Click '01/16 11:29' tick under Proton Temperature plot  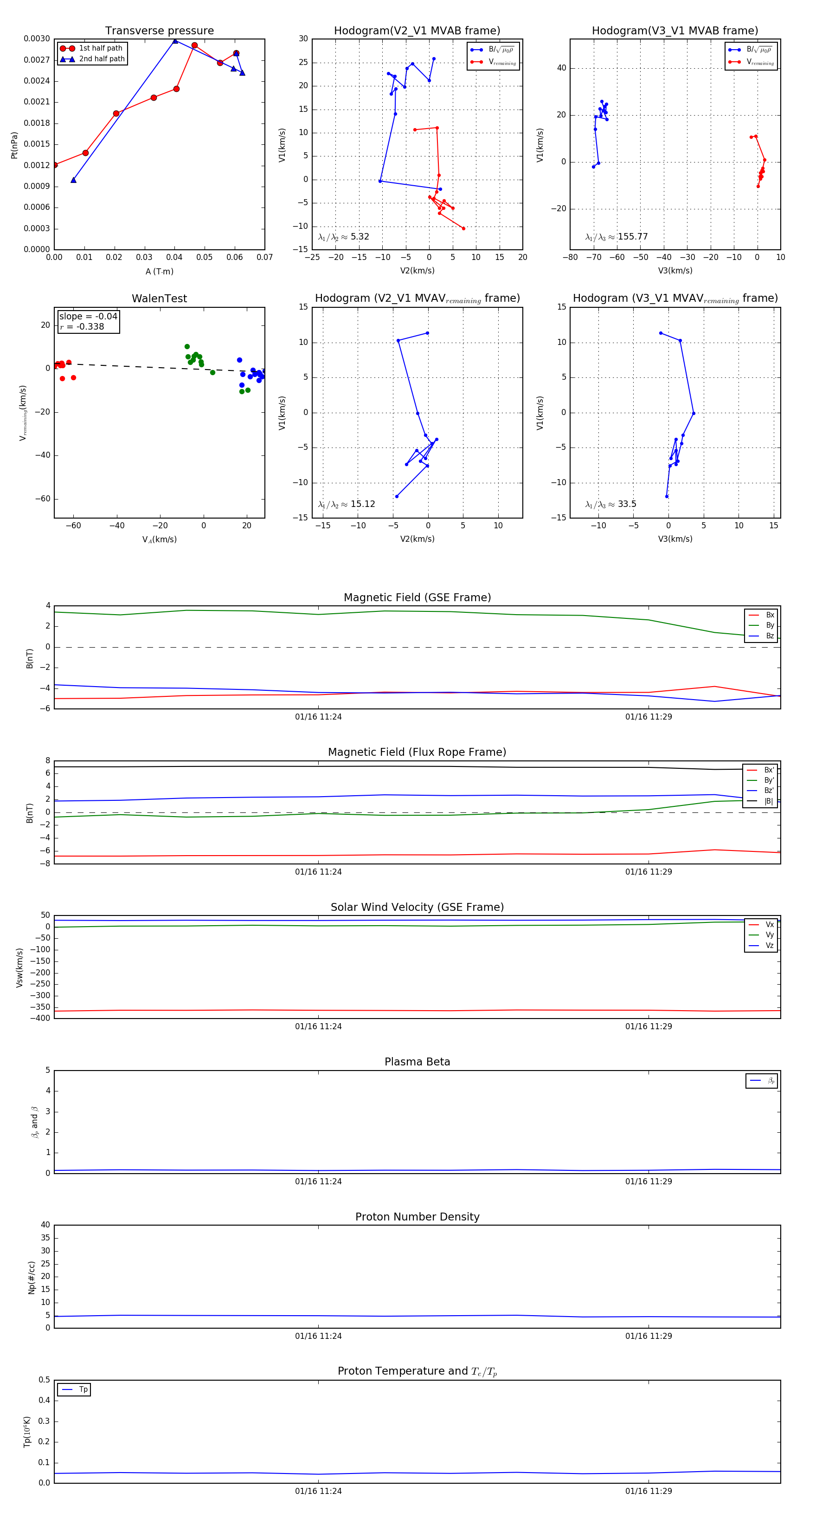pyautogui.click(x=649, y=1491)
